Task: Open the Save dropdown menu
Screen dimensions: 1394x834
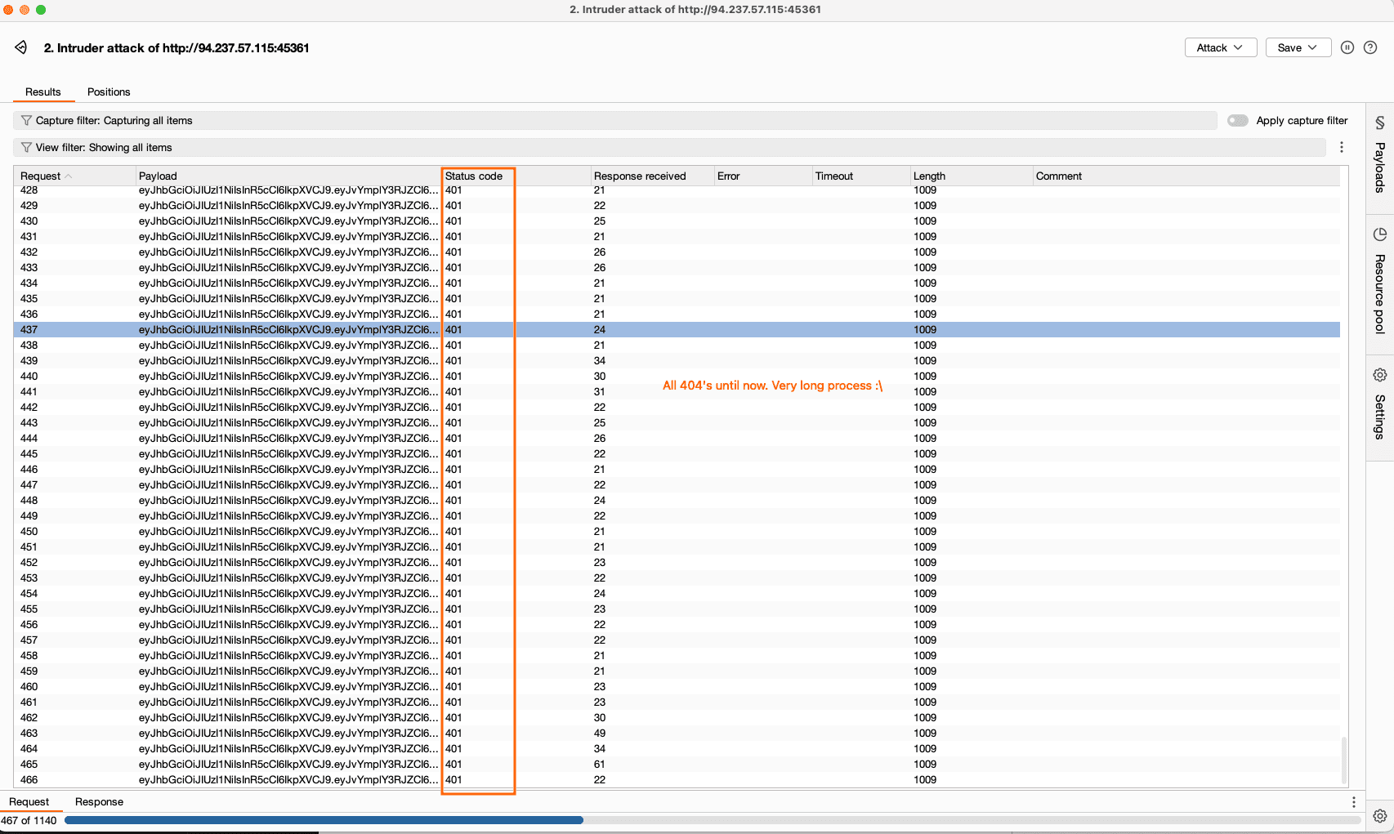Action: click(x=1298, y=47)
